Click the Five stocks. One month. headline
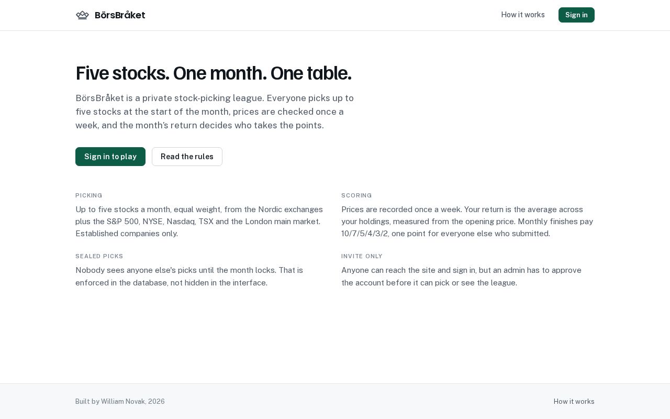 pyautogui.click(x=213, y=73)
